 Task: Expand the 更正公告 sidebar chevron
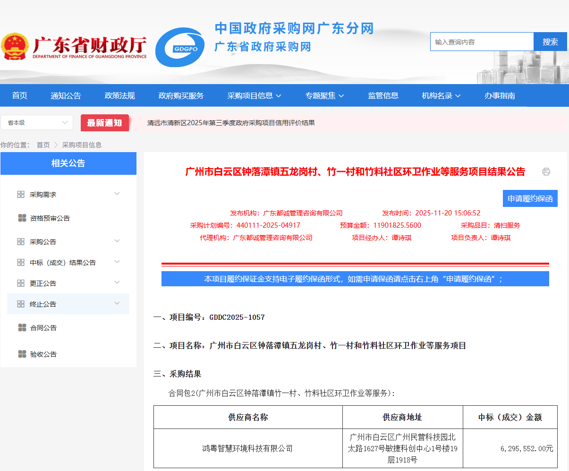pos(117,283)
